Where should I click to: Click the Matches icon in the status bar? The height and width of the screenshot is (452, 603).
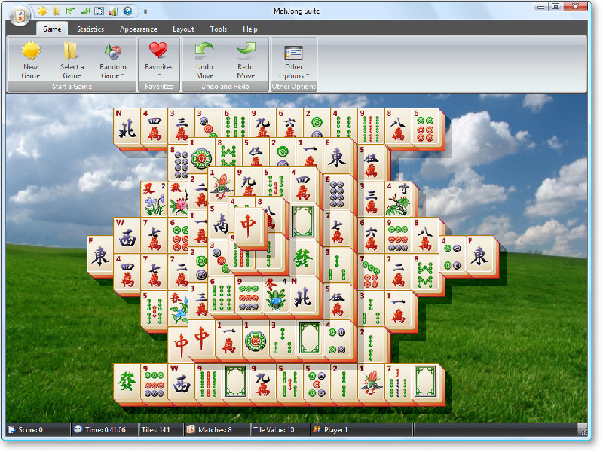[x=191, y=429]
